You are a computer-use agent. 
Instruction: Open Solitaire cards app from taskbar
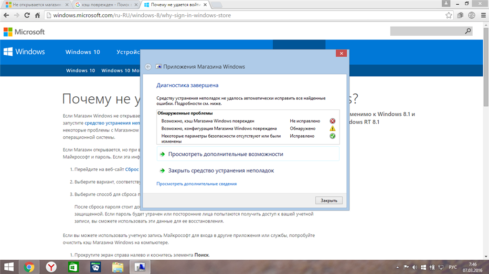coord(96,267)
